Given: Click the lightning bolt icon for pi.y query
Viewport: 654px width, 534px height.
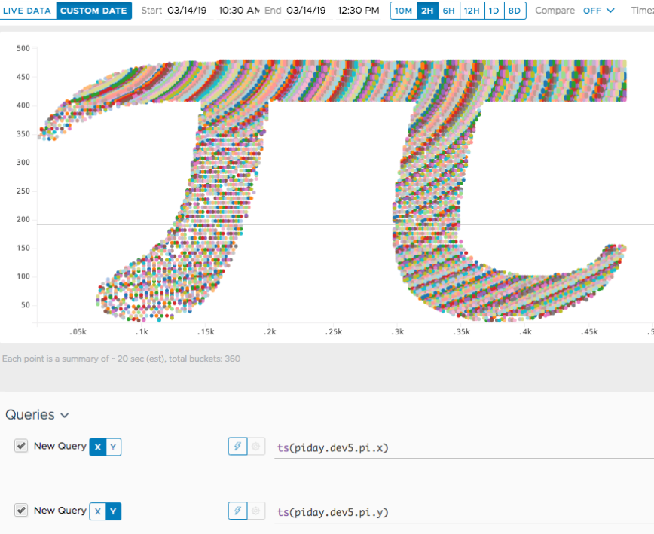Looking at the screenshot, I should [237, 511].
